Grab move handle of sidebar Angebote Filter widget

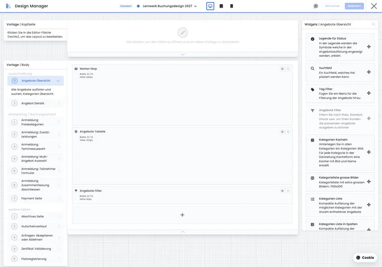[x=369, y=118]
